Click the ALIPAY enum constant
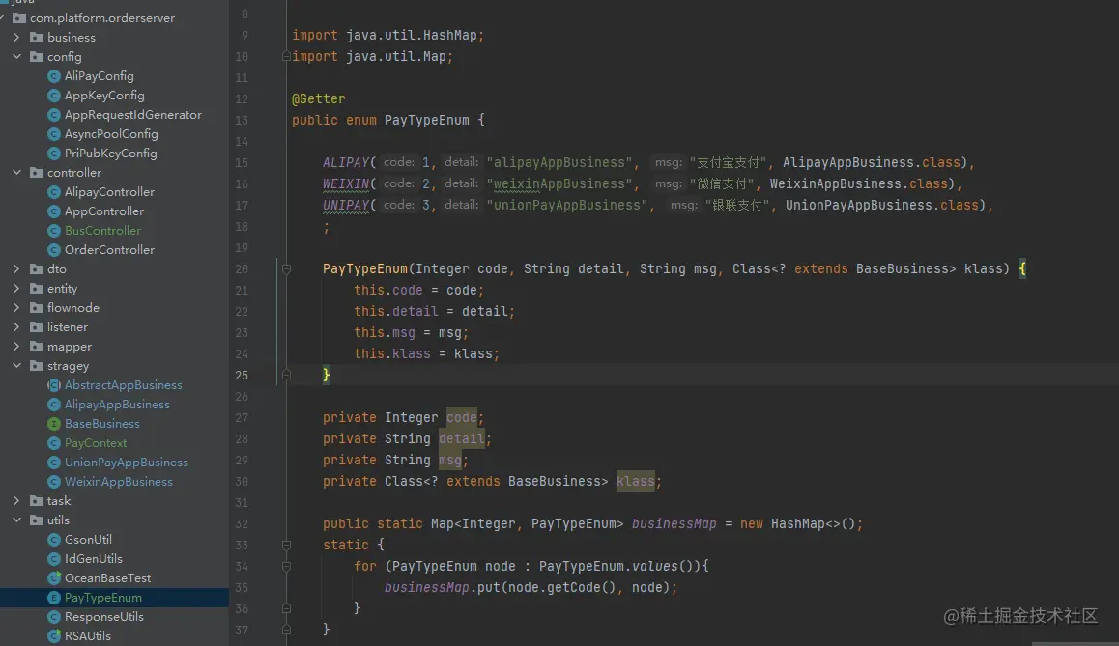1119x646 pixels. point(345,162)
